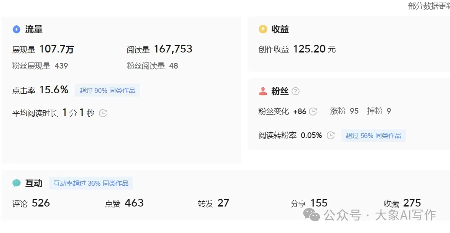450x233 pixels.
Task: Click the 互动率超过 36% 同类作品 badge
Action: coord(91,183)
